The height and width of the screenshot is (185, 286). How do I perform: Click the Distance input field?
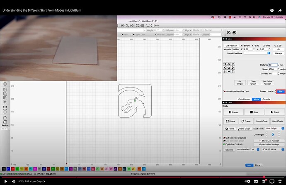coord(273,65)
